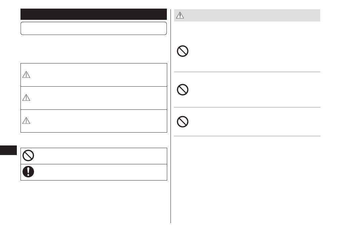Click the empty cell beside the top warning triangle
Image resolution: width=341 pixels, height=240 pixels.
click(x=98, y=75)
